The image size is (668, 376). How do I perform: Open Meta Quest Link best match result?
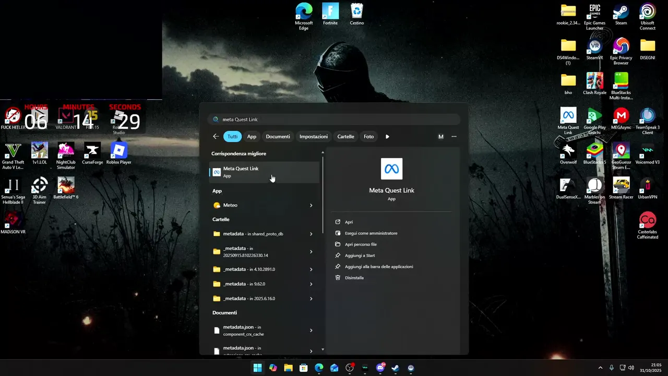tap(264, 172)
